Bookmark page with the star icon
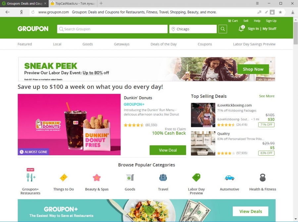Screen dimensions: 298x222 coord(280,12)
